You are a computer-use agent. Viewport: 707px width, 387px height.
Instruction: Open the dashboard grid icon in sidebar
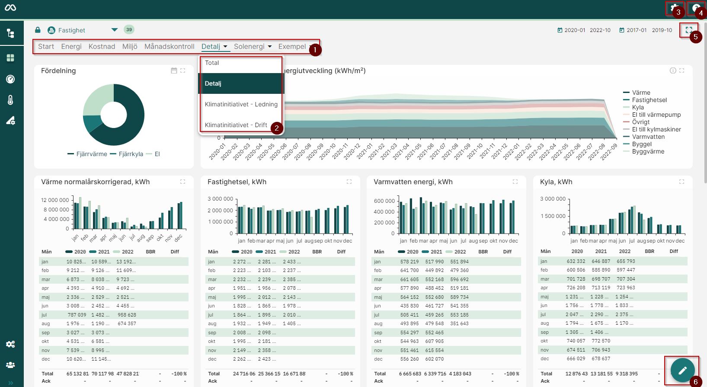10,58
